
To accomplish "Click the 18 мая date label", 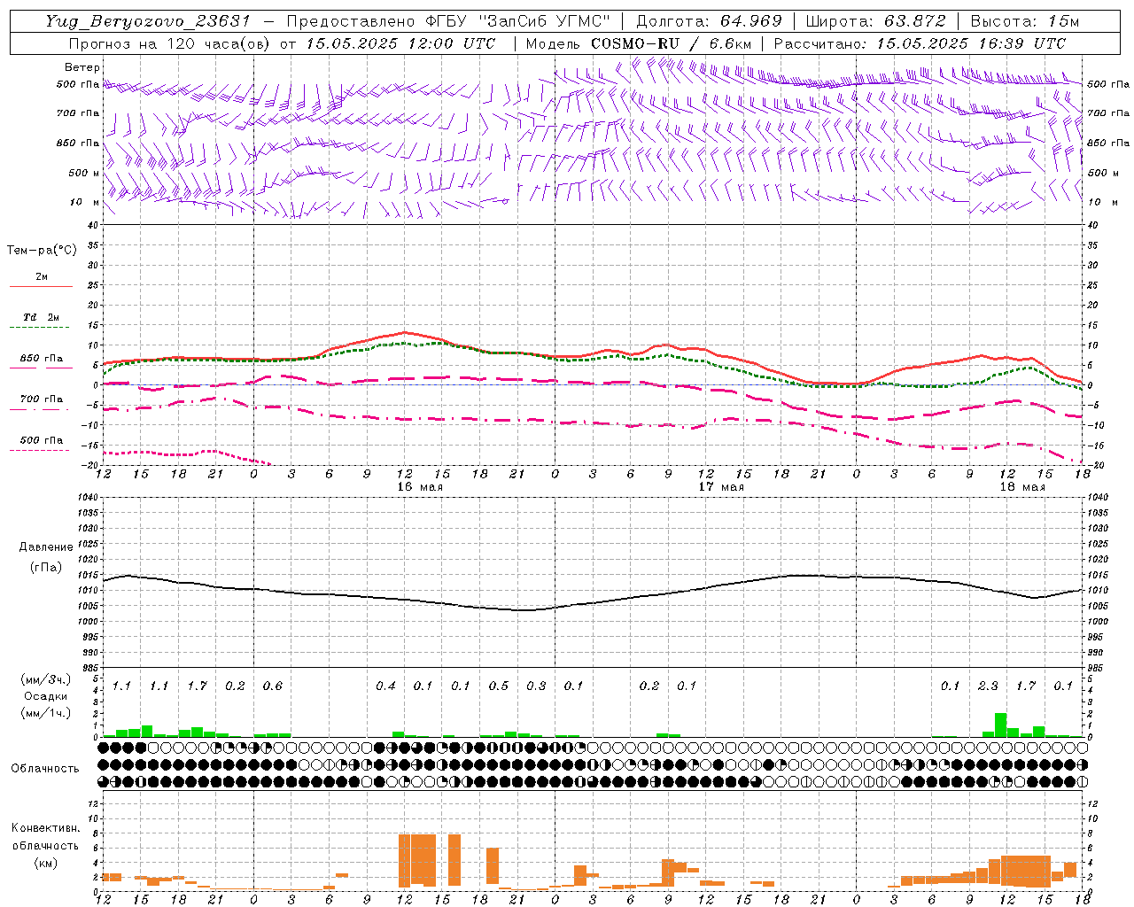I will pos(1022,486).
